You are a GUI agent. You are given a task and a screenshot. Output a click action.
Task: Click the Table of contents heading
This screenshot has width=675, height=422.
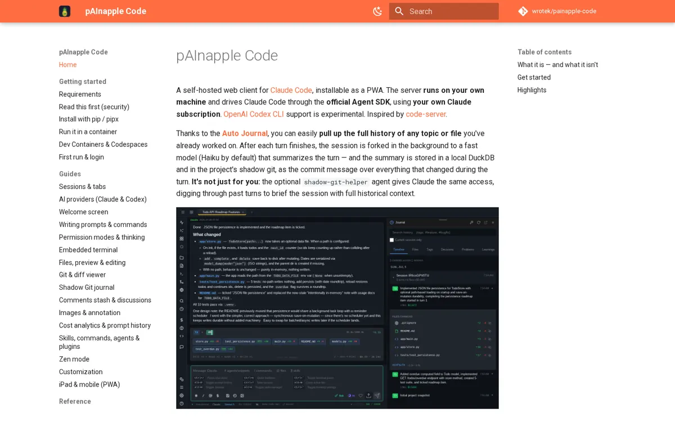pyautogui.click(x=544, y=52)
